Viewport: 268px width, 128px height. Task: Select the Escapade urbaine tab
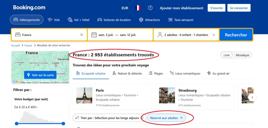91,73
